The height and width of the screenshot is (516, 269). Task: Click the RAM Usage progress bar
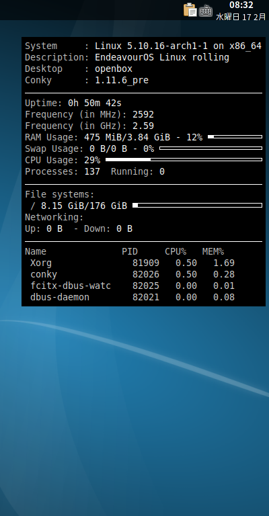(235, 136)
